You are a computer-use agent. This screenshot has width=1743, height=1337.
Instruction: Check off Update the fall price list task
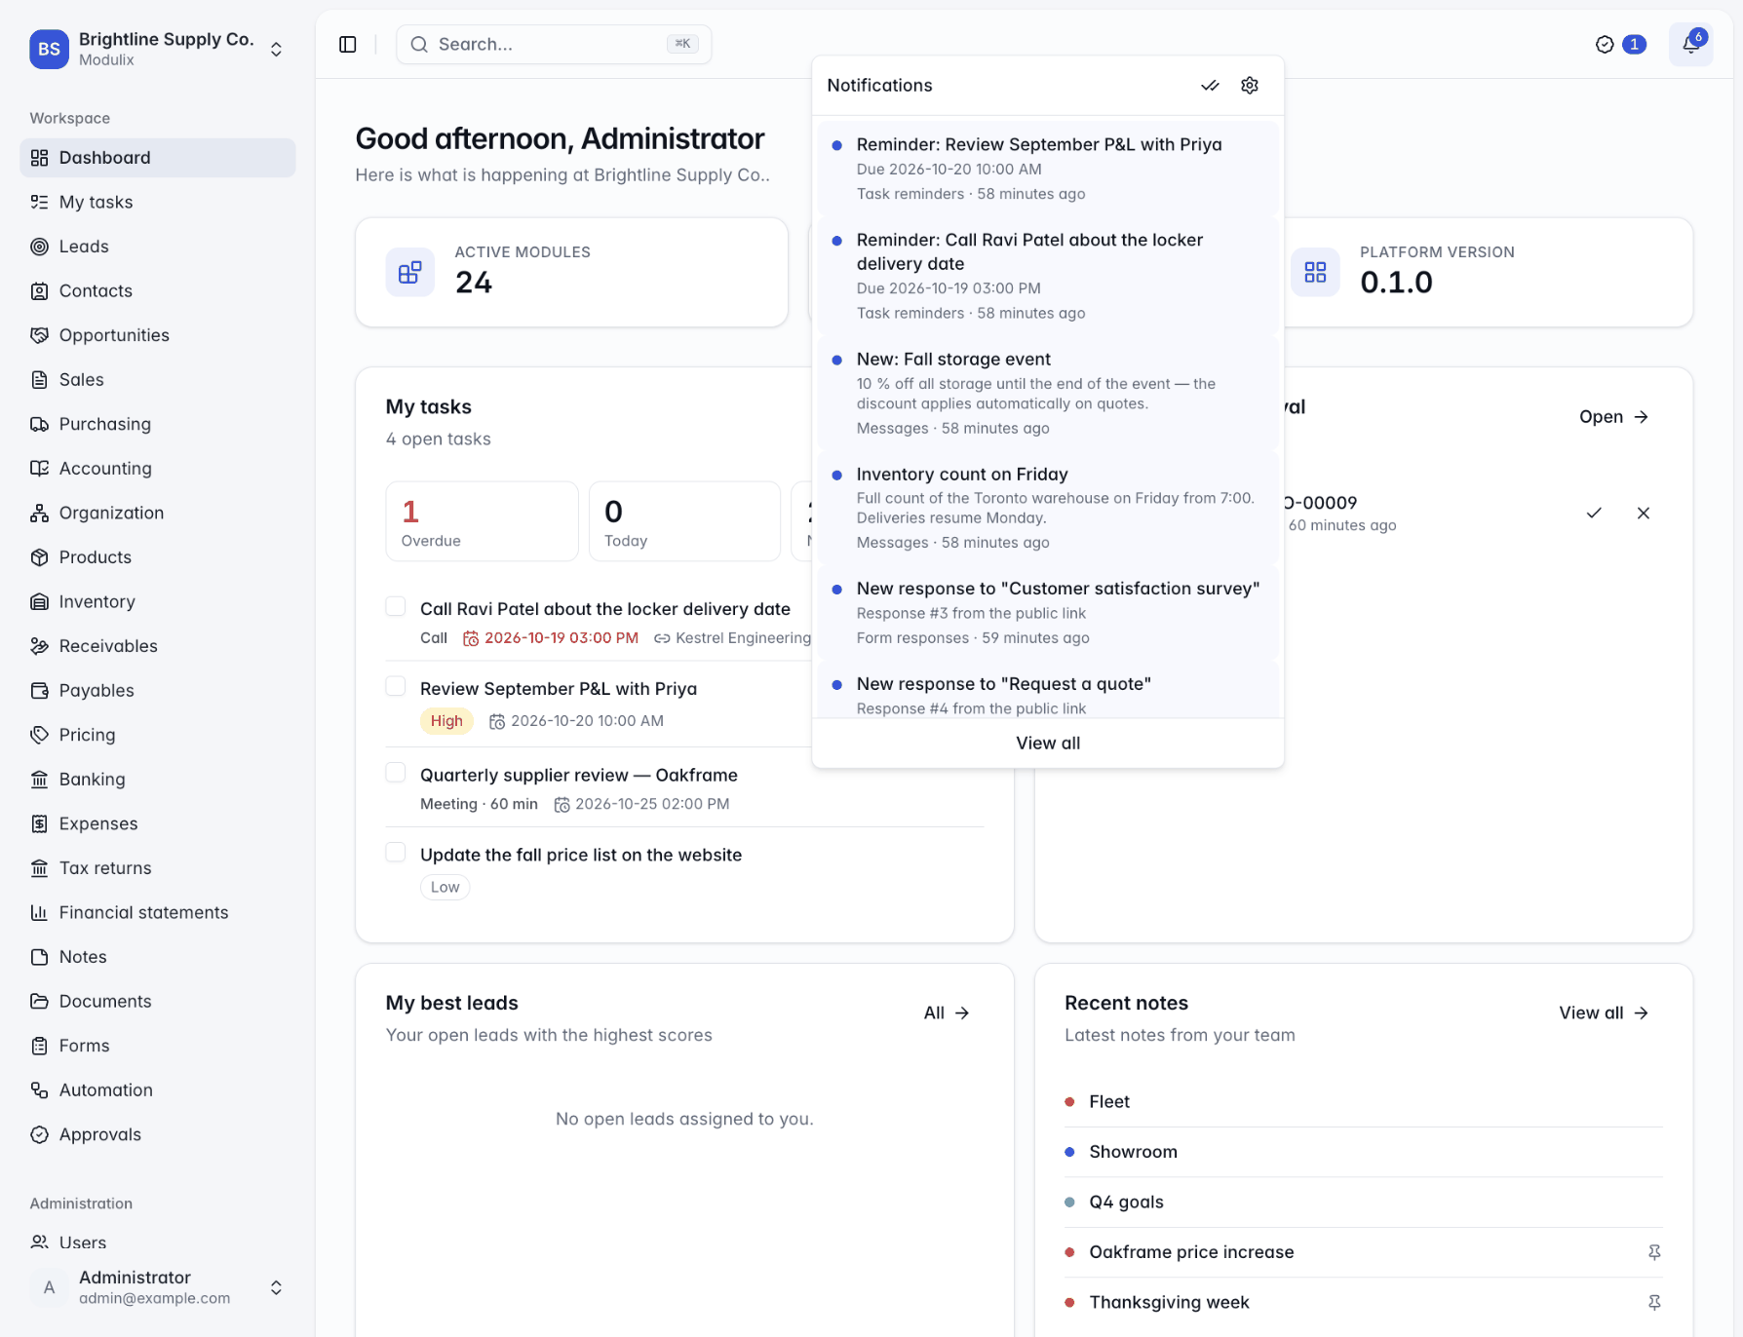click(x=396, y=854)
